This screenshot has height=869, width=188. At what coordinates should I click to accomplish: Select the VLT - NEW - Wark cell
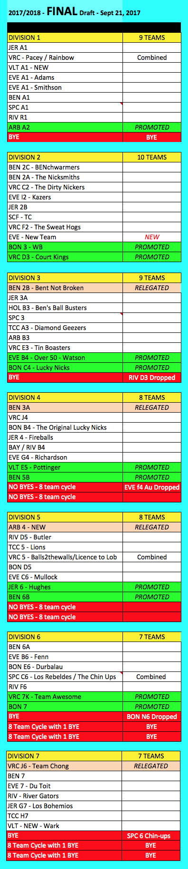[65, 826]
